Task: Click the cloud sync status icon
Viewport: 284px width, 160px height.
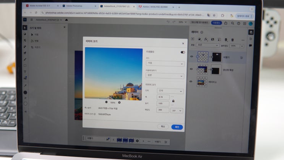Action: tap(66, 20)
